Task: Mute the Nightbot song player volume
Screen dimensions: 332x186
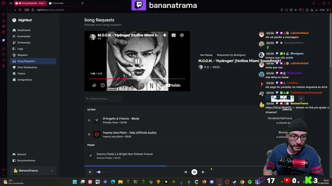Action: click(90, 172)
